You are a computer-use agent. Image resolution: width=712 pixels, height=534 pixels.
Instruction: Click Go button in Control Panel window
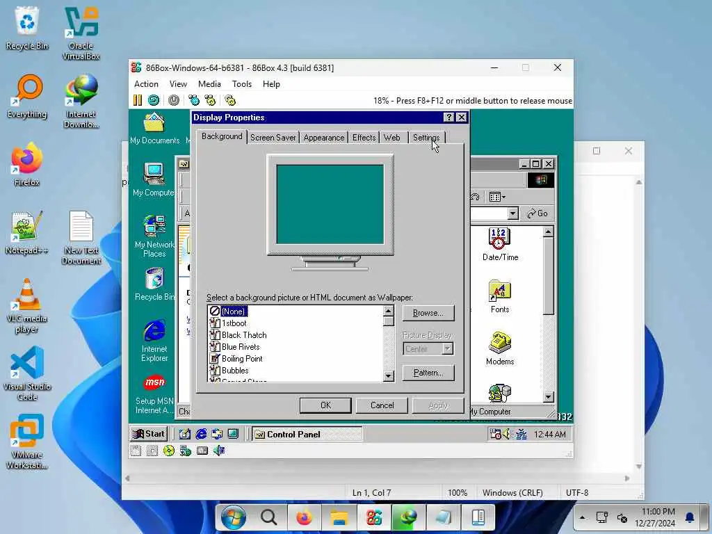point(537,213)
